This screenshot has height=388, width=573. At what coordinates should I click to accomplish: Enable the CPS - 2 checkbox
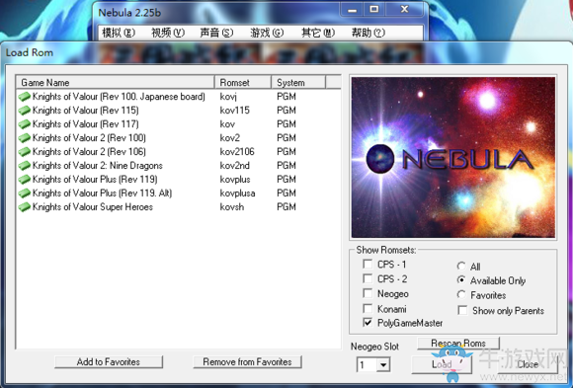tap(368, 278)
